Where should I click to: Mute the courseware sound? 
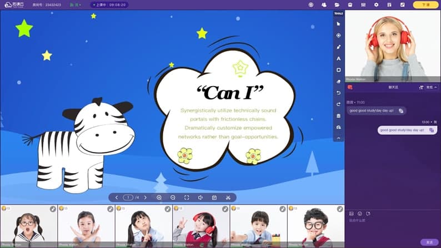point(200,198)
